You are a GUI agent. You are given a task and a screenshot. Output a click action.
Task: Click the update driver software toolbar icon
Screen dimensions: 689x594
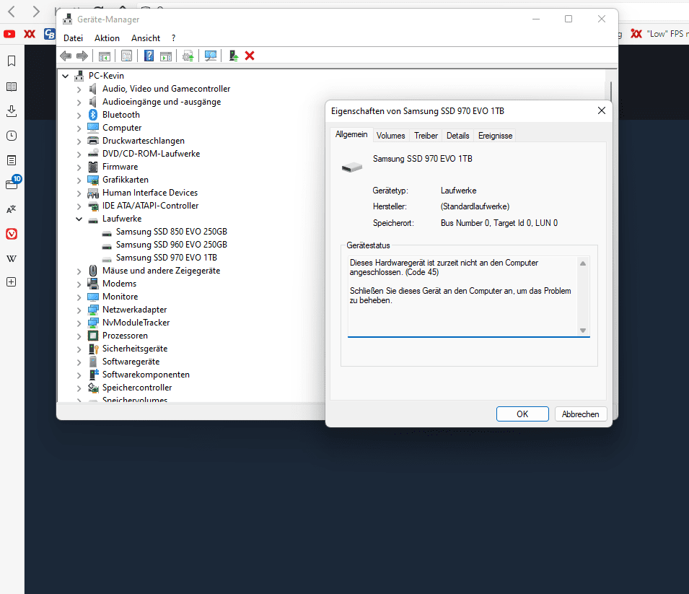[188, 56]
